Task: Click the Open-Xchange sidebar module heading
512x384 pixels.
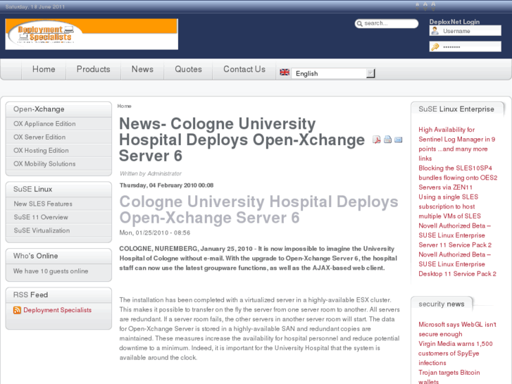Action: [39, 109]
